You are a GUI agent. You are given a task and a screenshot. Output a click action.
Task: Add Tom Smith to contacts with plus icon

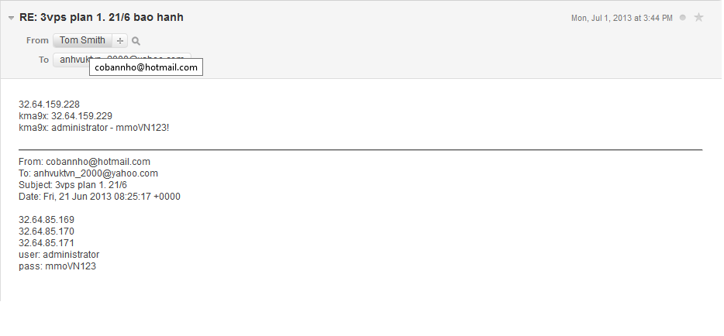120,41
